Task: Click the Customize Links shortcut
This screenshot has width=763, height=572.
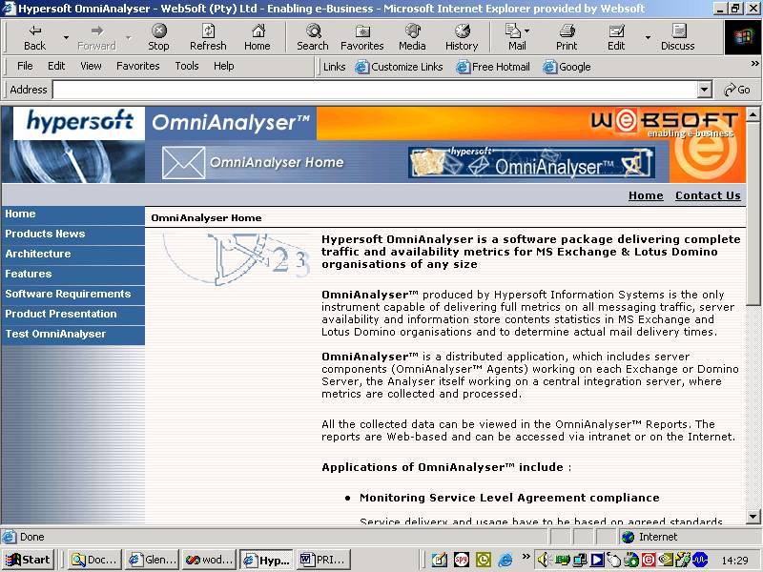Action: [x=399, y=67]
